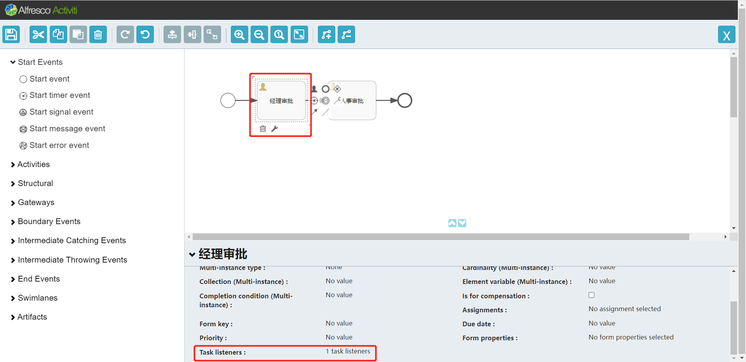The height and width of the screenshot is (362, 746).
Task: Zoom out of the diagram
Action: point(259,34)
